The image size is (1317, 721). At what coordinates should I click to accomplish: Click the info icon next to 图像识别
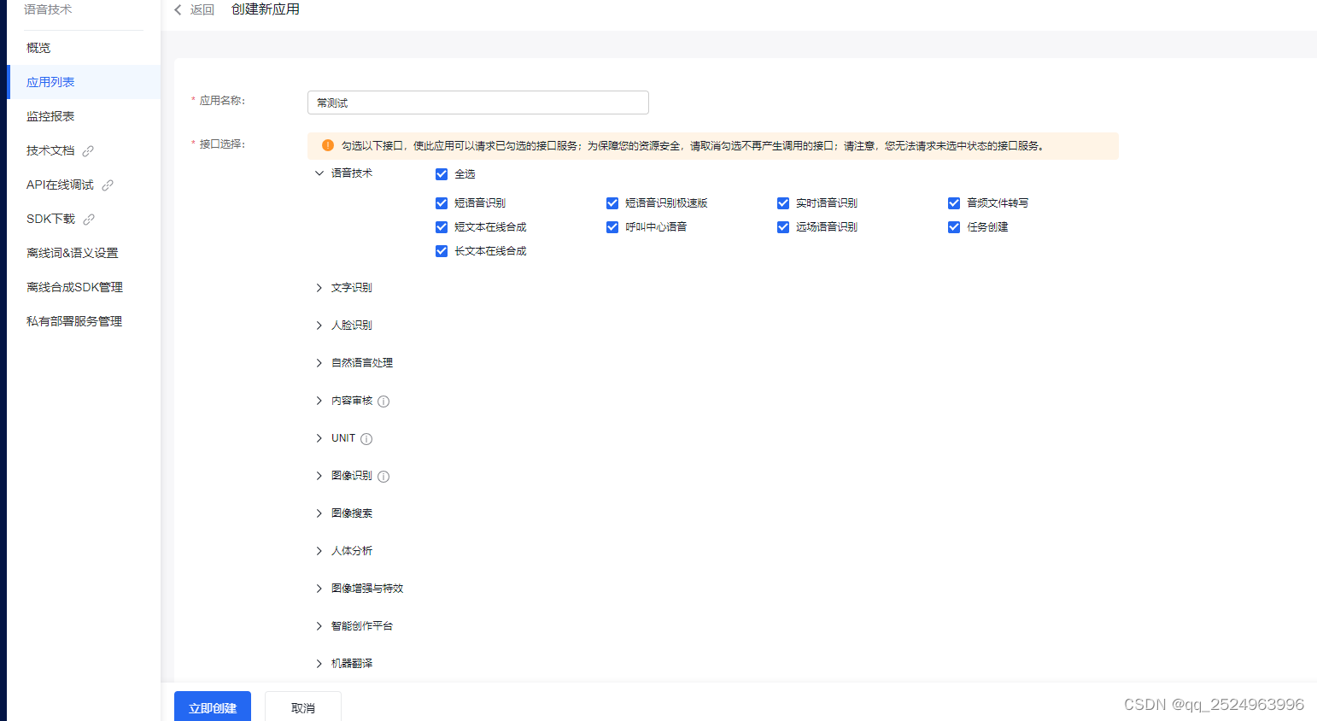(383, 477)
